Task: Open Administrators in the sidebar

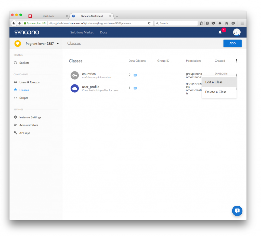Action: tap(29, 125)
